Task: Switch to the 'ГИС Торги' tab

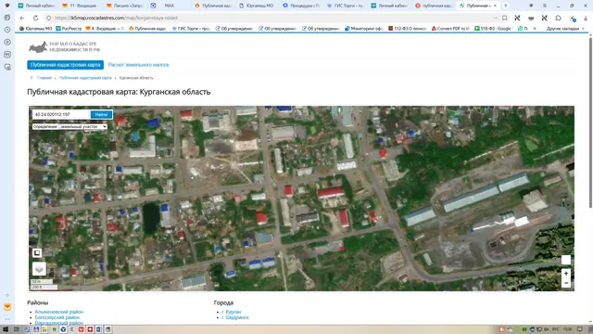Action: pyautogui.click(x=345, y=6)
